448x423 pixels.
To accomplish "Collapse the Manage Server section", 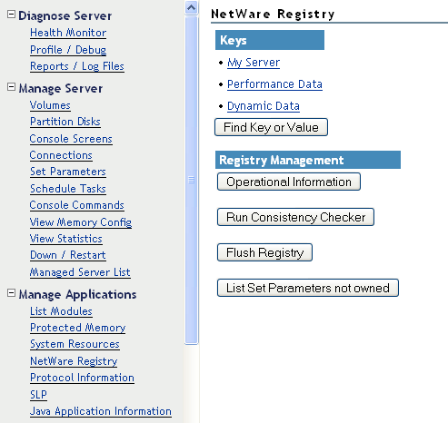I will [x=11, y=87].
